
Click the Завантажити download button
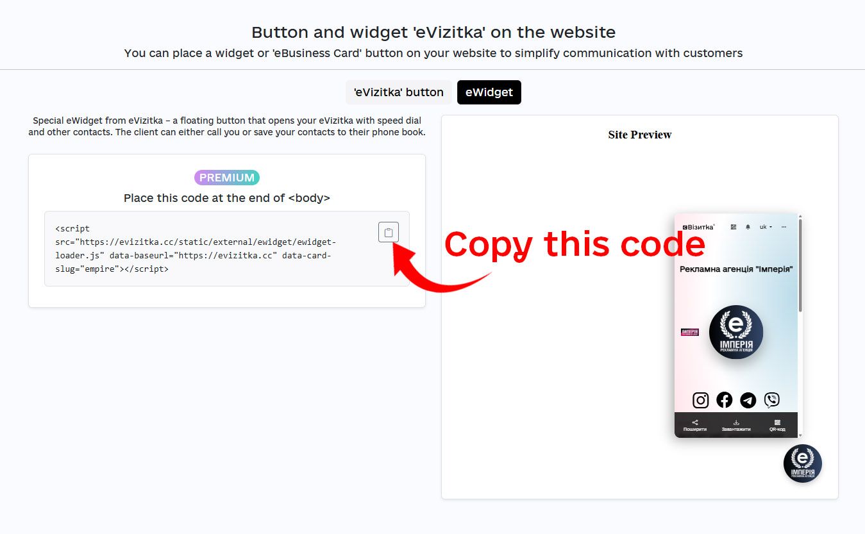[x=736, y=425]
